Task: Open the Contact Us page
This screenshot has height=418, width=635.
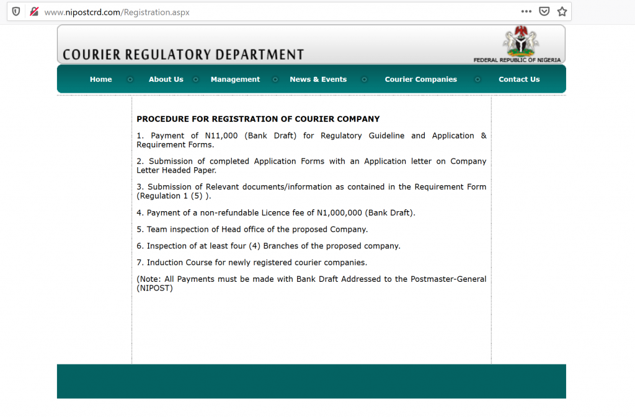Action: 519,79
